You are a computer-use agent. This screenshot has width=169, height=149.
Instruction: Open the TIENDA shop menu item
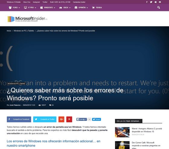[x=97, y=8]
